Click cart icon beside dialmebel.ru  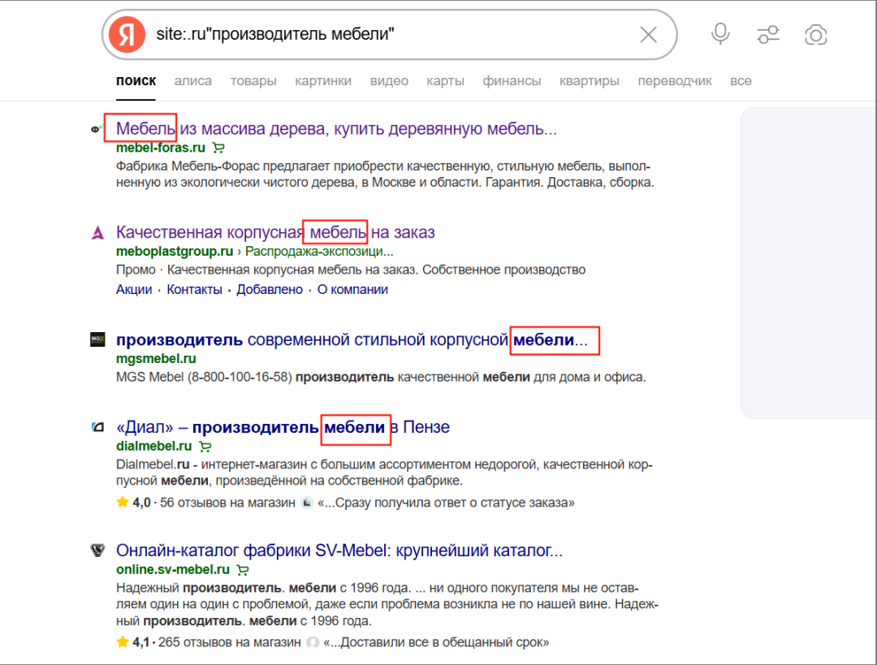[x=205, y=447]
